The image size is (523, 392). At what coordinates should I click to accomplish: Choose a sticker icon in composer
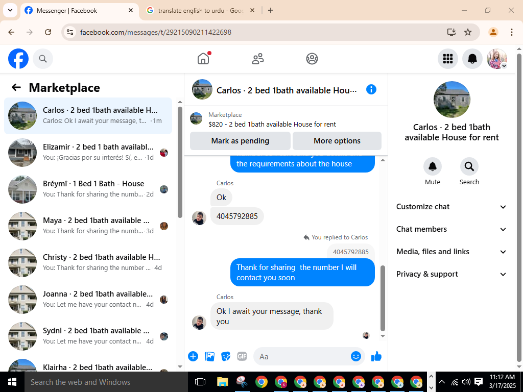[x=225, y=356]
